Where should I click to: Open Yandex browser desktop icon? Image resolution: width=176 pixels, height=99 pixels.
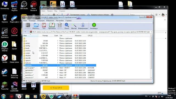5,59
